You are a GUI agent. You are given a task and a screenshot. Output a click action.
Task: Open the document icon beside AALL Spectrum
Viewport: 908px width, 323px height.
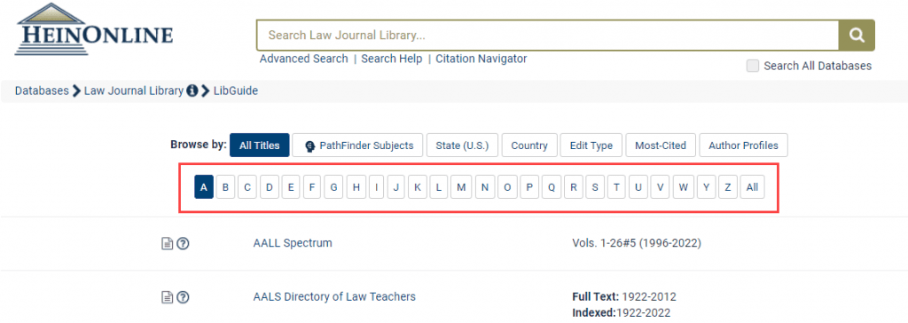coord(167,243)
